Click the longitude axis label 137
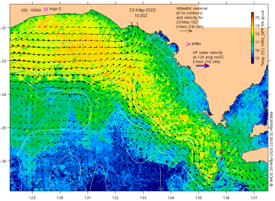The height and width of the screenshot is (201, 275). (x=254, y=198)
